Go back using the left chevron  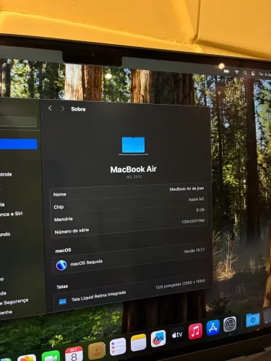tap(50, 108)
